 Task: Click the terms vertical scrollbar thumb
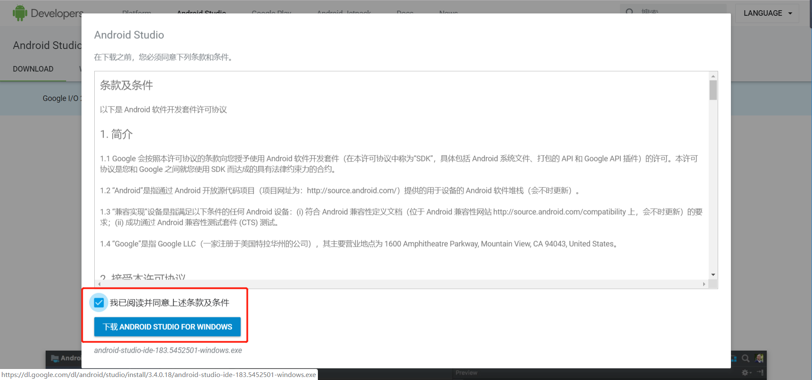[x=713, y=90]
